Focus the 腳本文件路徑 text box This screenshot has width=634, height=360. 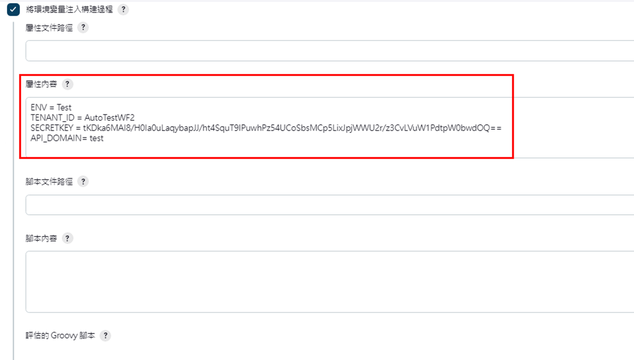330,205
